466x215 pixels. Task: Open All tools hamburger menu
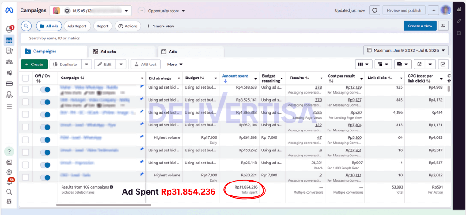[9, 106]
